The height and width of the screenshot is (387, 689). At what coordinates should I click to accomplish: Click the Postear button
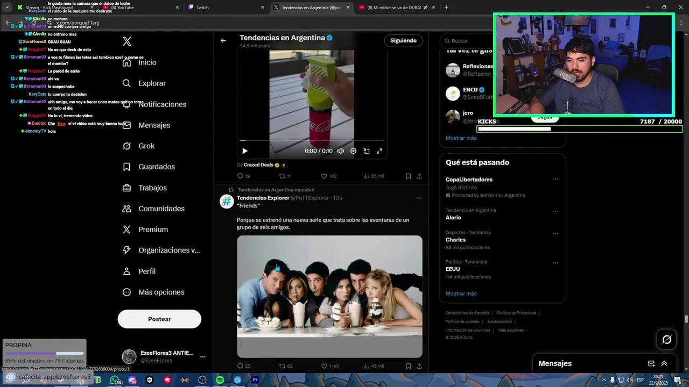click(x=159, y=319)
